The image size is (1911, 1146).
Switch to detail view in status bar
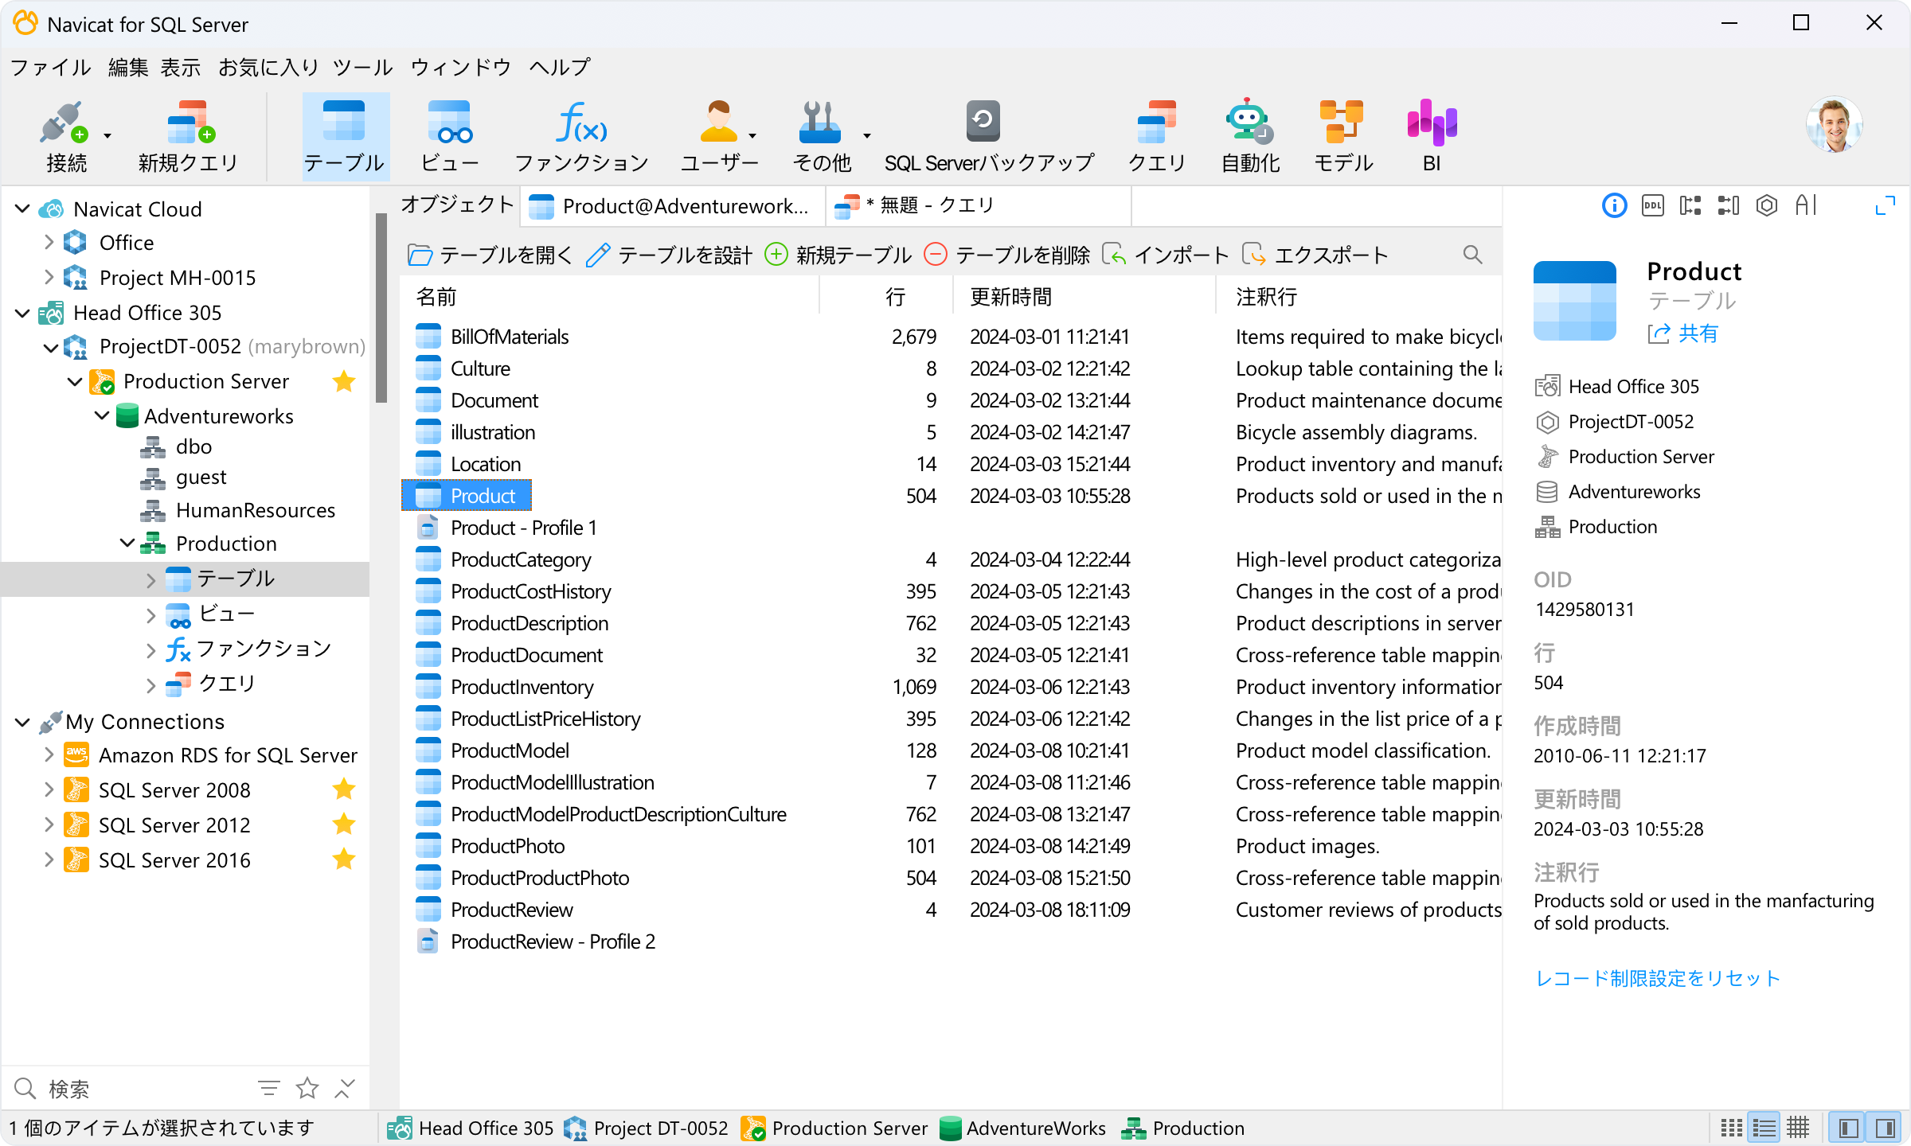point(1798,1128)
